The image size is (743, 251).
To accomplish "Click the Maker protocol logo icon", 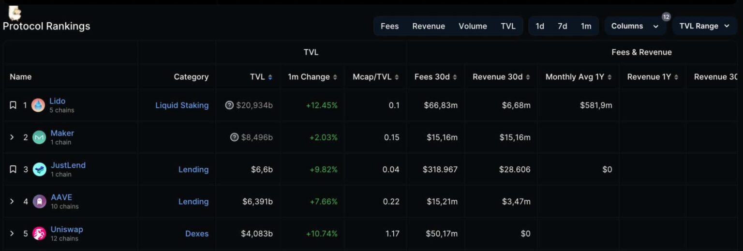I will point(39,137).
